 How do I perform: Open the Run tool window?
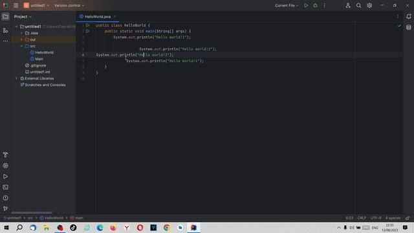click(5, 177)
